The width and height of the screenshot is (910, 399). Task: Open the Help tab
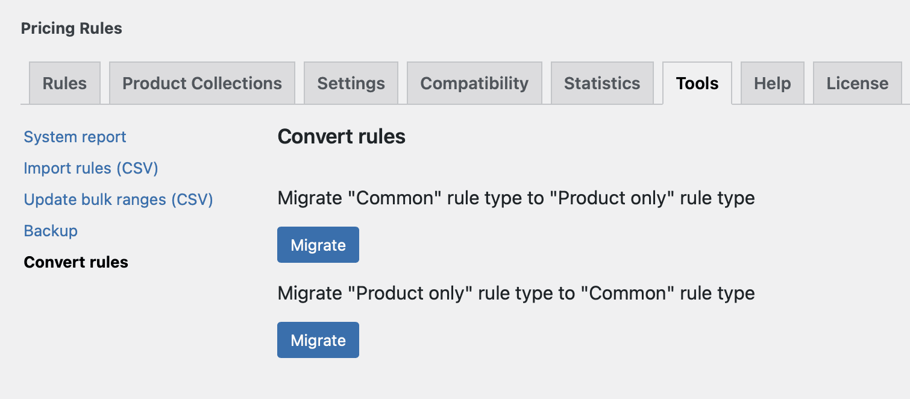(772, 83)
